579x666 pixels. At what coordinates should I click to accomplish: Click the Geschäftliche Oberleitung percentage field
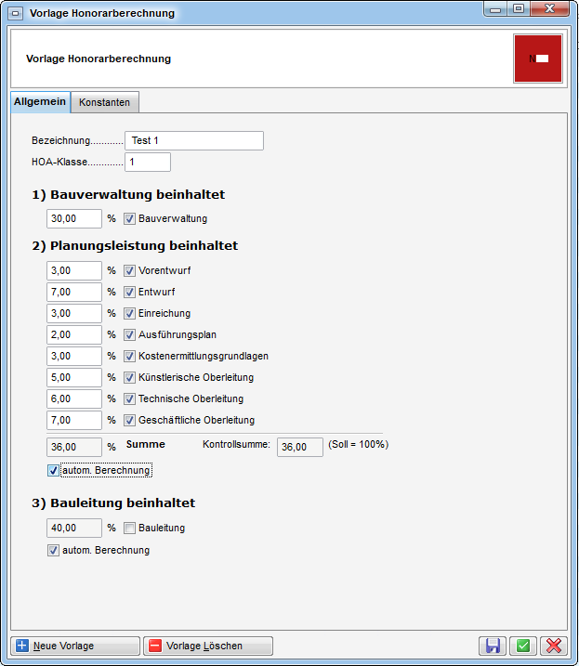74,420
